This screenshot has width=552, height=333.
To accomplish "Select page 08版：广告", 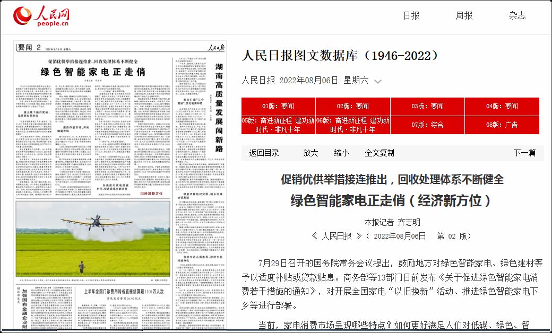I will click(x=502, y=125).
